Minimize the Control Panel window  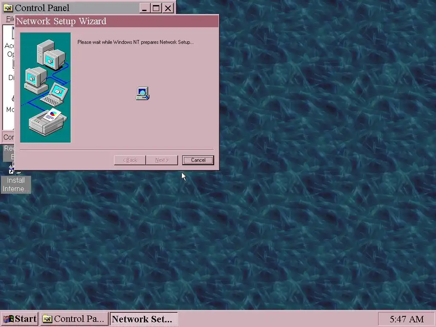pos(144,8)
